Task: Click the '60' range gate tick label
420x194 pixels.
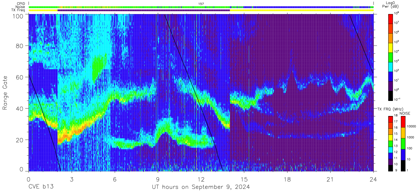Action: tap(20, 77)
